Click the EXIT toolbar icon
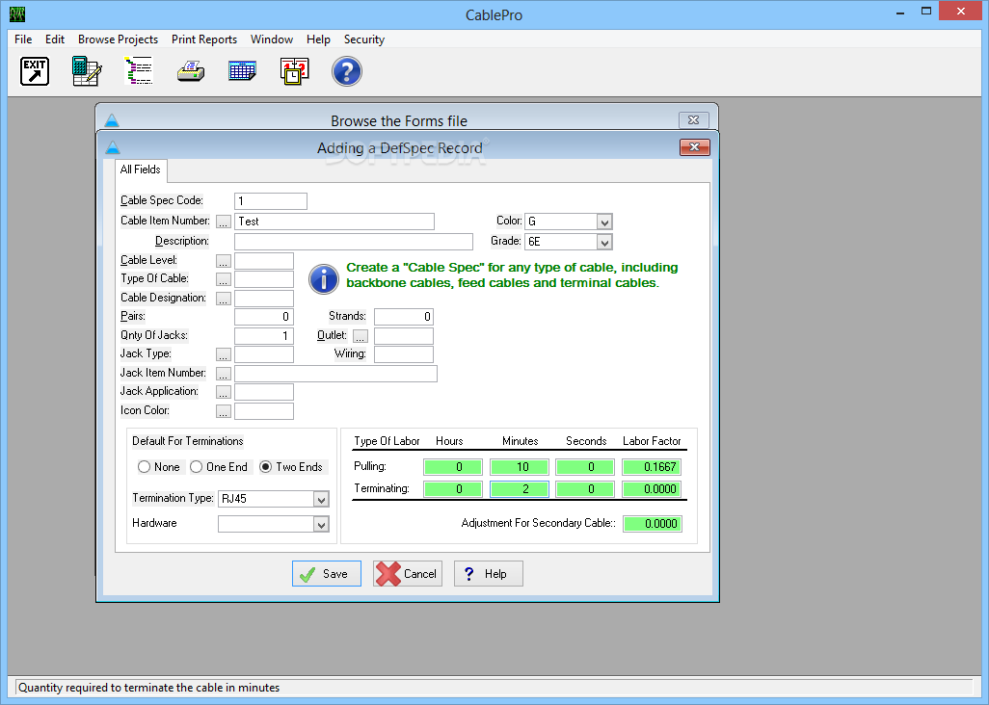This screenshot has height=705, width=989. [34, 71]
